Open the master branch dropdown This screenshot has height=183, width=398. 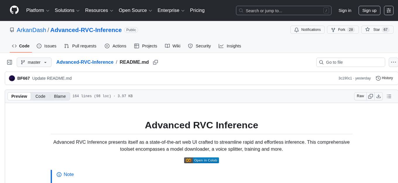34,62
